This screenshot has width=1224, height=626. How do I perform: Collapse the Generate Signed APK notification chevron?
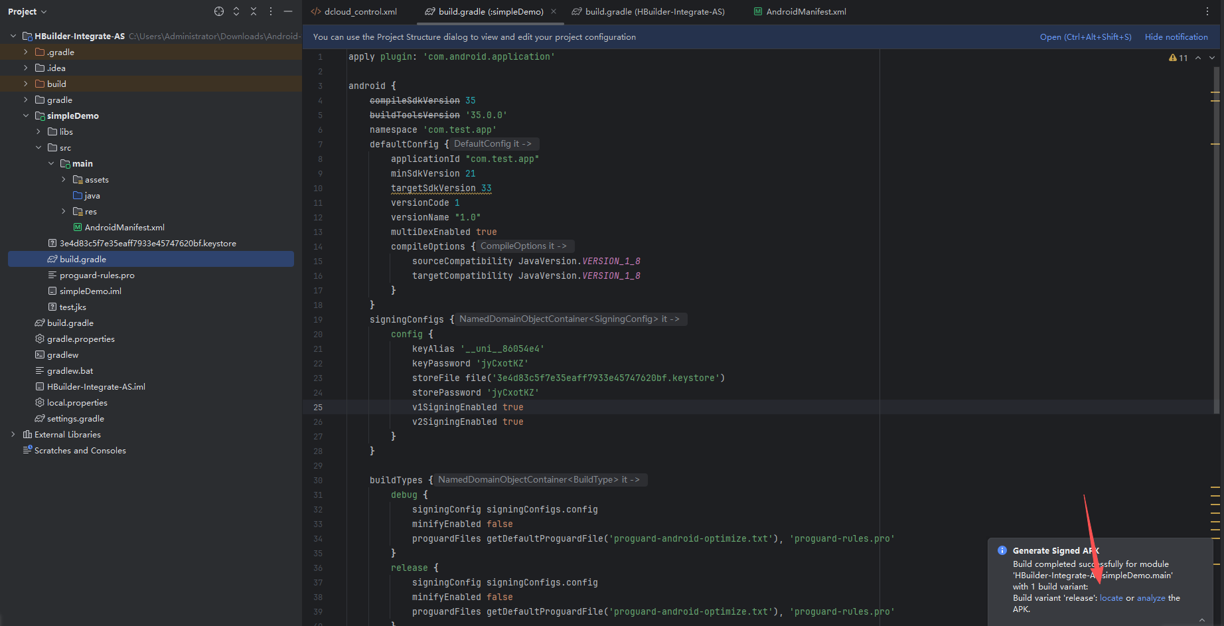click(x=1202, y=619)
